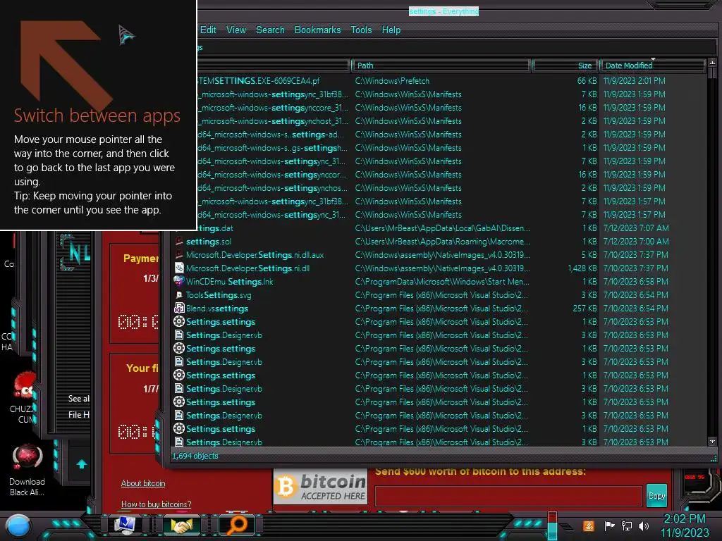Open the network tray icon
Viewport: 722px width, 541px height.
tap(627, 526)
